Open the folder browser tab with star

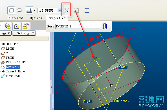[x=17, y=26]
